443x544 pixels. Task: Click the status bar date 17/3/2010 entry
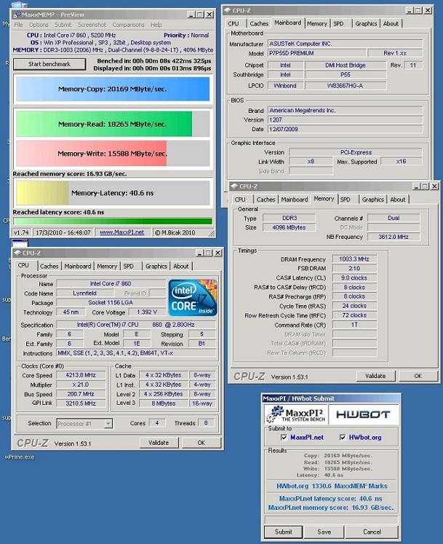[x=63, y=232]
